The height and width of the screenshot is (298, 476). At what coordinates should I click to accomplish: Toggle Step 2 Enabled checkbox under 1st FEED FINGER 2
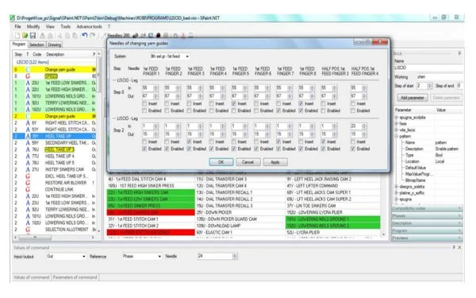pos(167,149)
